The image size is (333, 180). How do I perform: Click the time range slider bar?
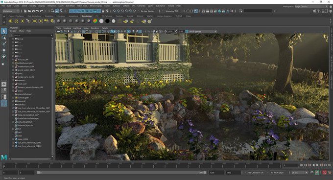coord(121,173)
